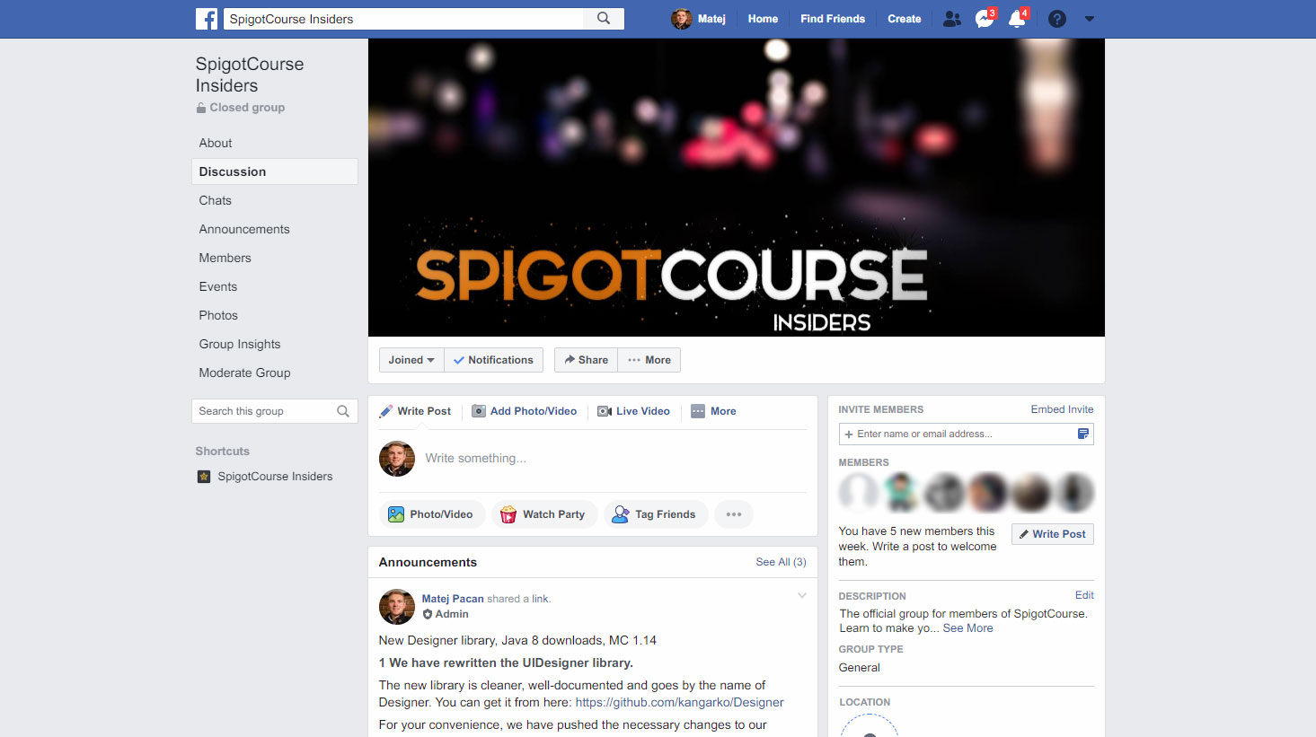Click Matej Pacan's avatar in the announcement post

coord(397,607)
